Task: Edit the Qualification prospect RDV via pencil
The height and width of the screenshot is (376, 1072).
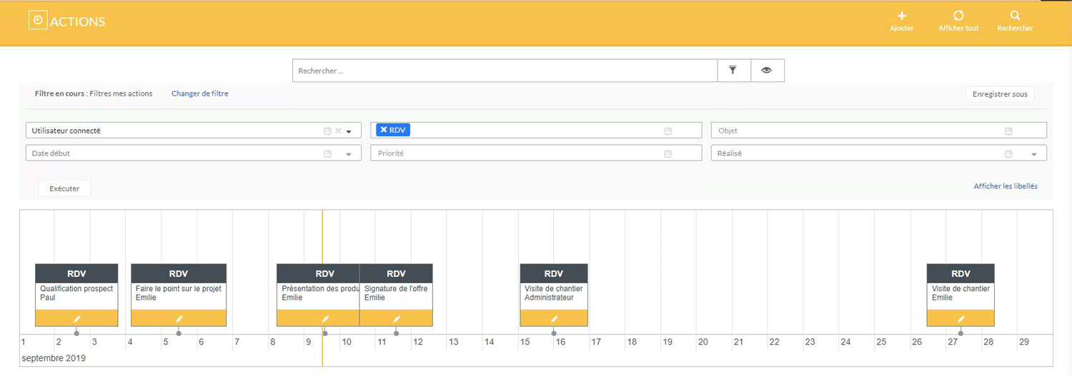Action: [x=77, y=319]
